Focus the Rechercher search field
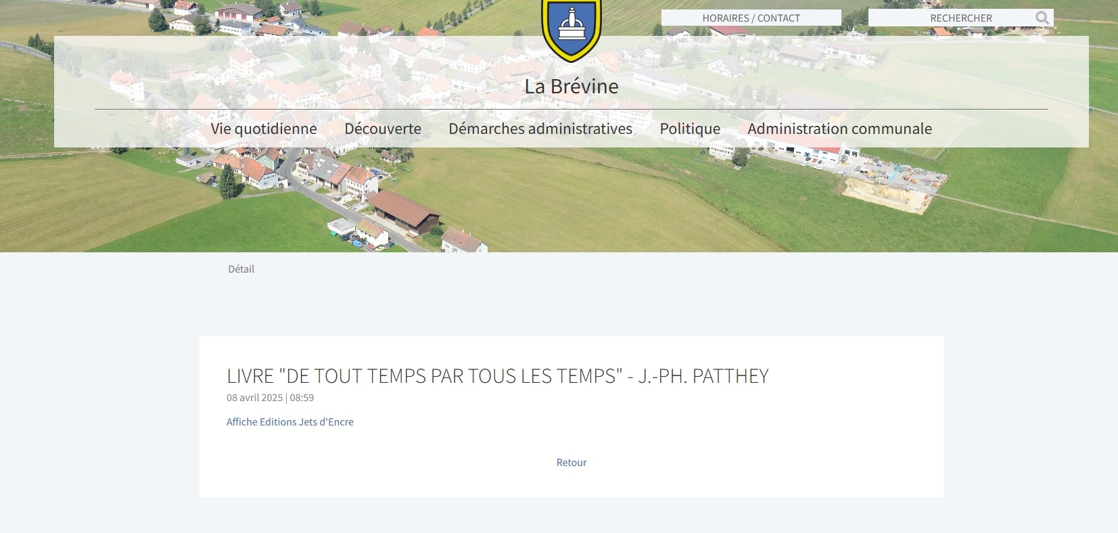Image resolution: width=1118 pixels, height=533 pixels. (960, 18)
